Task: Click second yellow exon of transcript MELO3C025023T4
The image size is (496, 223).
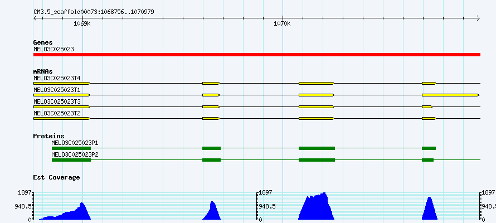Action: pyautogui.click(x=211, y=83)
